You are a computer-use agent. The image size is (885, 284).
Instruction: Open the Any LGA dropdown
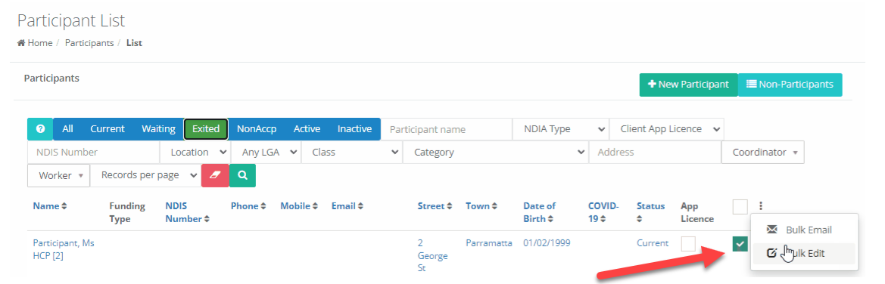[266, 152]
